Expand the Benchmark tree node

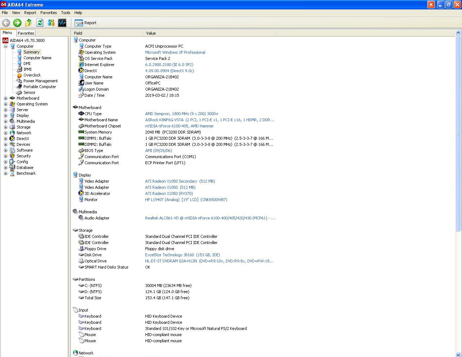(x=5, y=173)
